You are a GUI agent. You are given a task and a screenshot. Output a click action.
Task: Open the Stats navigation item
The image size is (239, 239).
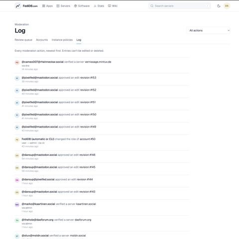pos(99,6)
